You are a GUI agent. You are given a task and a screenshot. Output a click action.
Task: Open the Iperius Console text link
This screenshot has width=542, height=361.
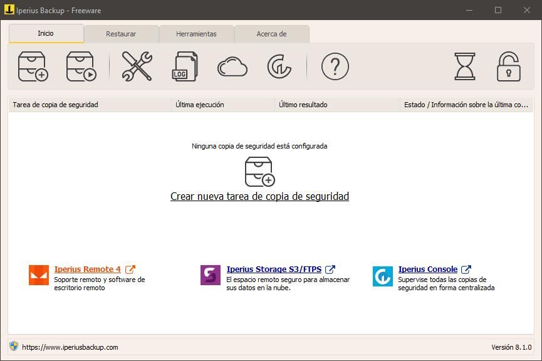[x=428, y=269]
